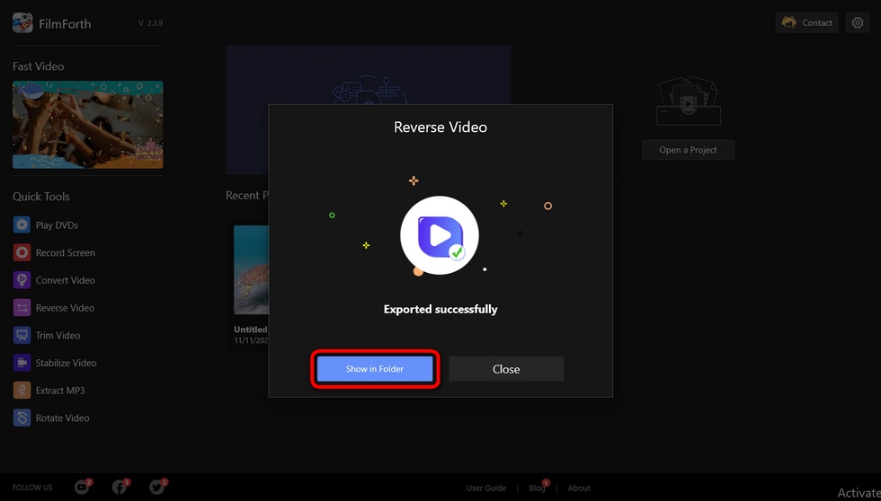Launch the Stabilize Video tool icon
881x501 pixels.
(22, 363)
